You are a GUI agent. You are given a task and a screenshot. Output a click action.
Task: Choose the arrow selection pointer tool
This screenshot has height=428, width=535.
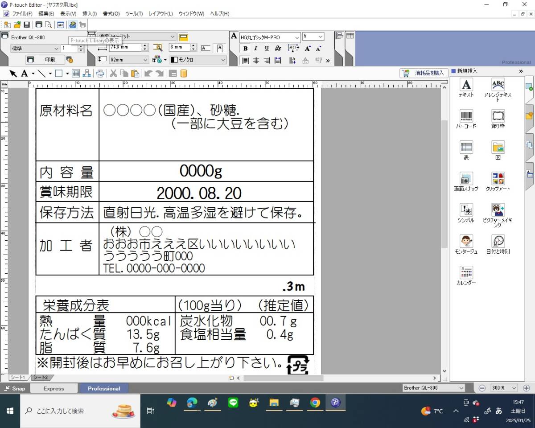[x=13, y=74]
